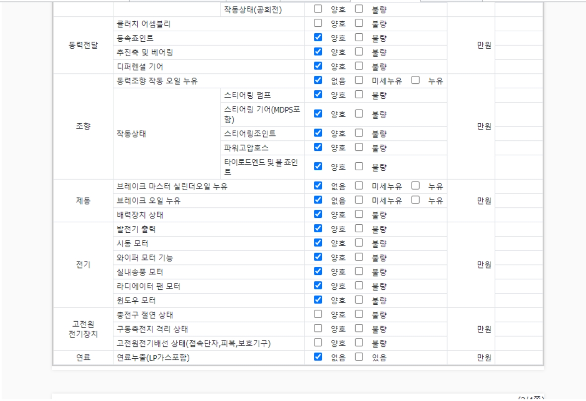Check 양호 for 클러치 어셈블리

[318, 23]
